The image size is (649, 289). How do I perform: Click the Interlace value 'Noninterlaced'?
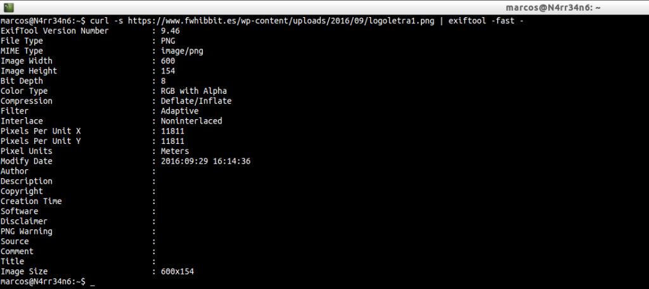[x=191, y=121]
